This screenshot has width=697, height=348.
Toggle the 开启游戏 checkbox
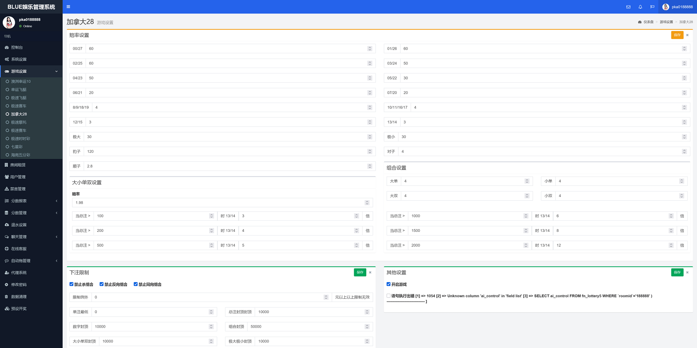[388, 284]
